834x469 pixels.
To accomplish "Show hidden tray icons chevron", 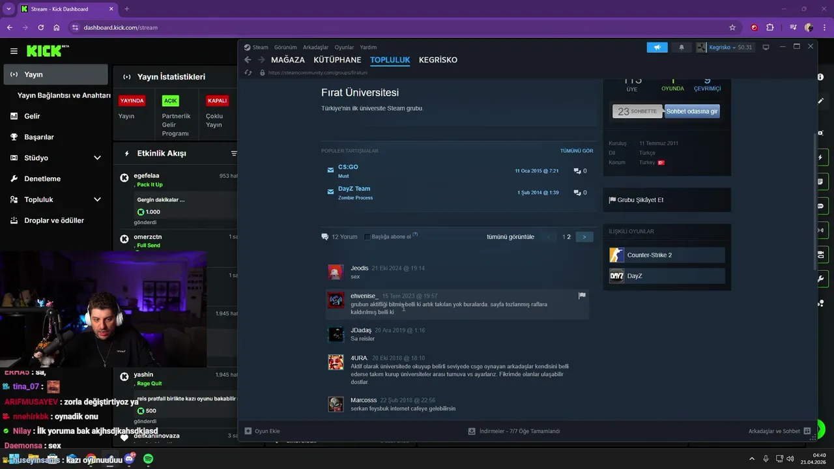I will pos(752,459).
